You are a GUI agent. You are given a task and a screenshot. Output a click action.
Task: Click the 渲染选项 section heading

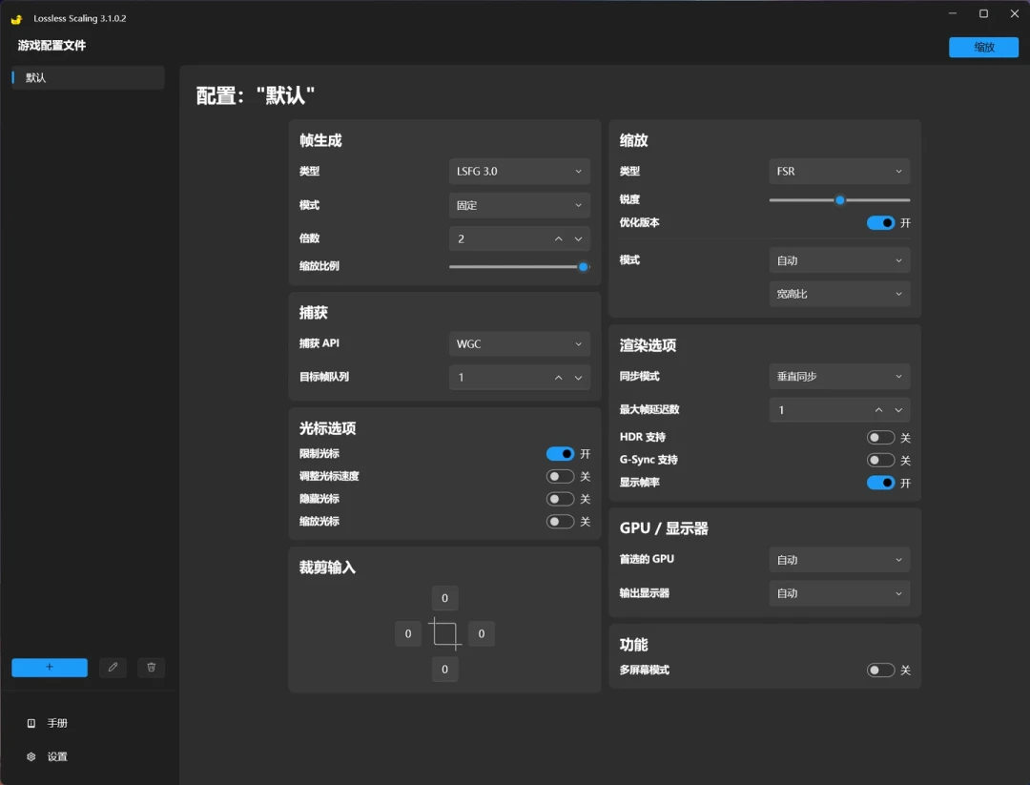click(648, 345)
